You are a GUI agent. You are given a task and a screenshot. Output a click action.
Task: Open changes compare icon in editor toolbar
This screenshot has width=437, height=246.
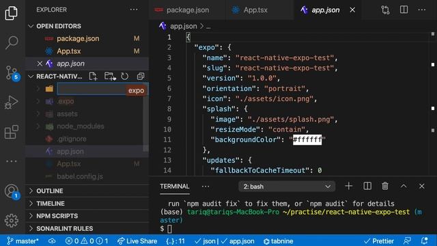[385, 10]
